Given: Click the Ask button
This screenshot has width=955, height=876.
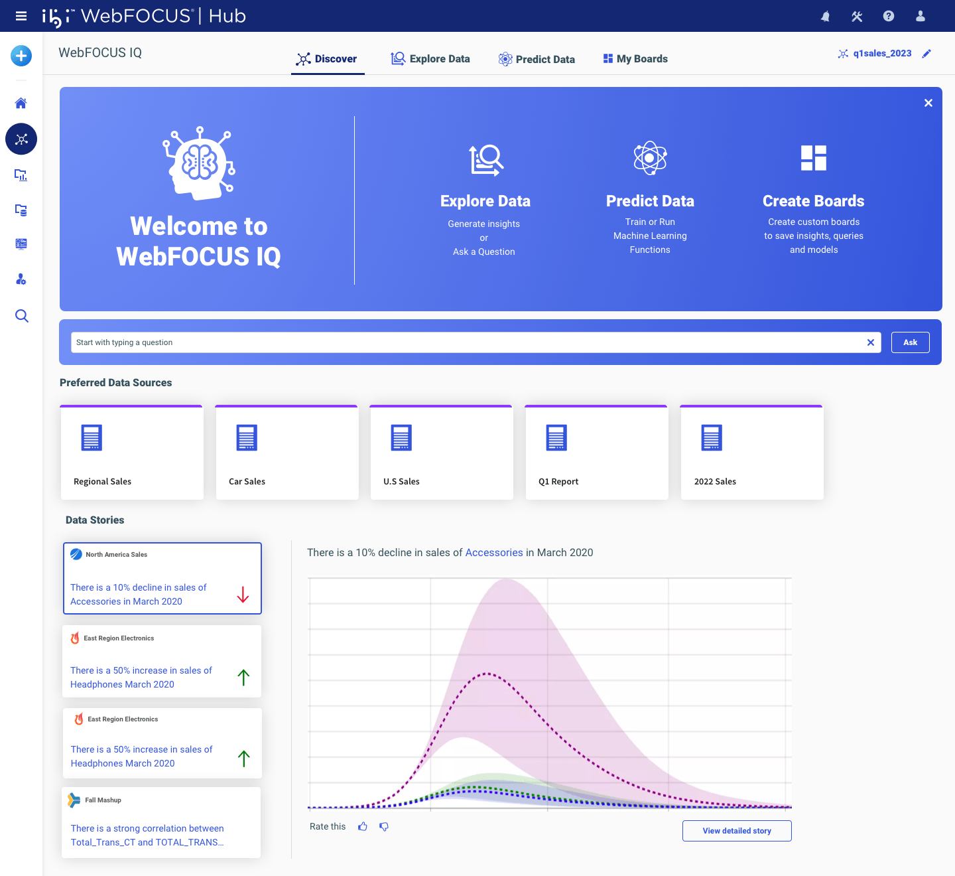Looking at the screenshot, I should [911, 342].
